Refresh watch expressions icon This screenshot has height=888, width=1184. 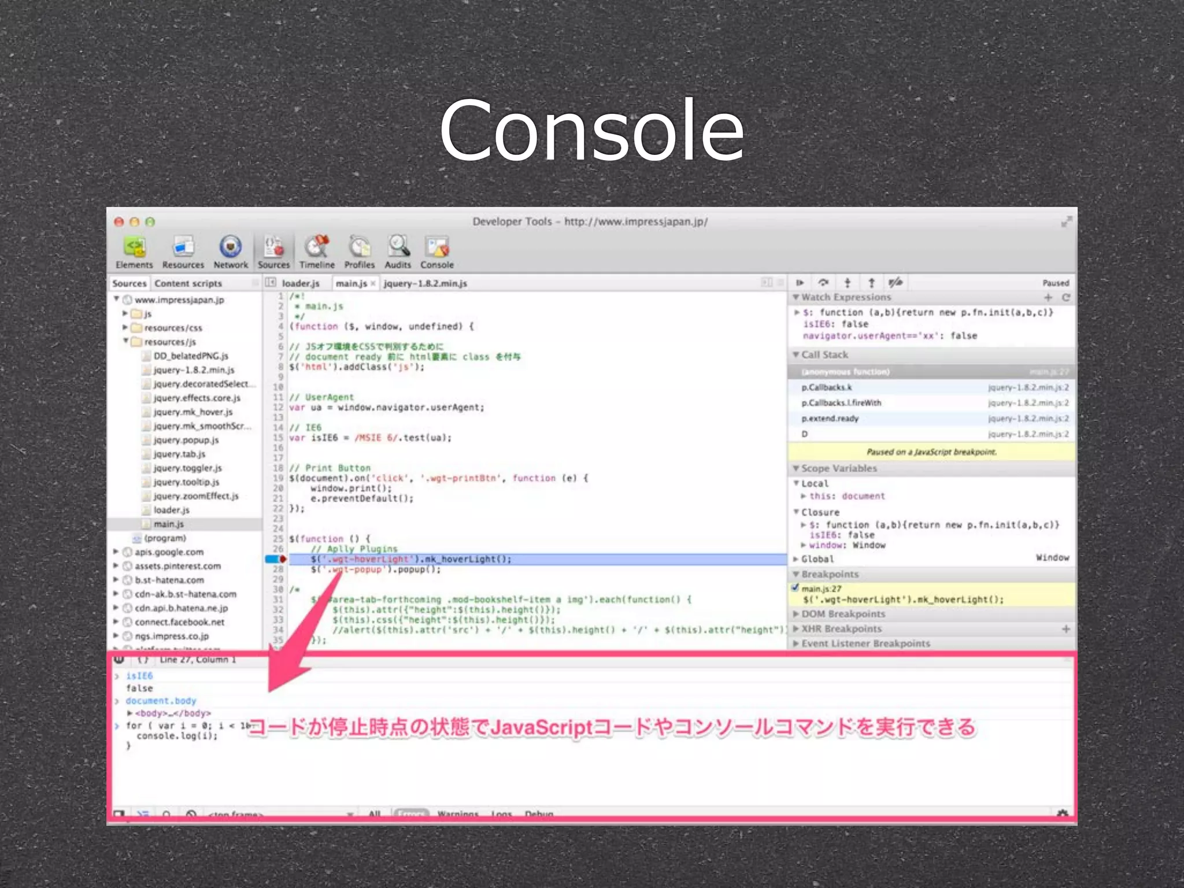click(x=1066, y=298)
